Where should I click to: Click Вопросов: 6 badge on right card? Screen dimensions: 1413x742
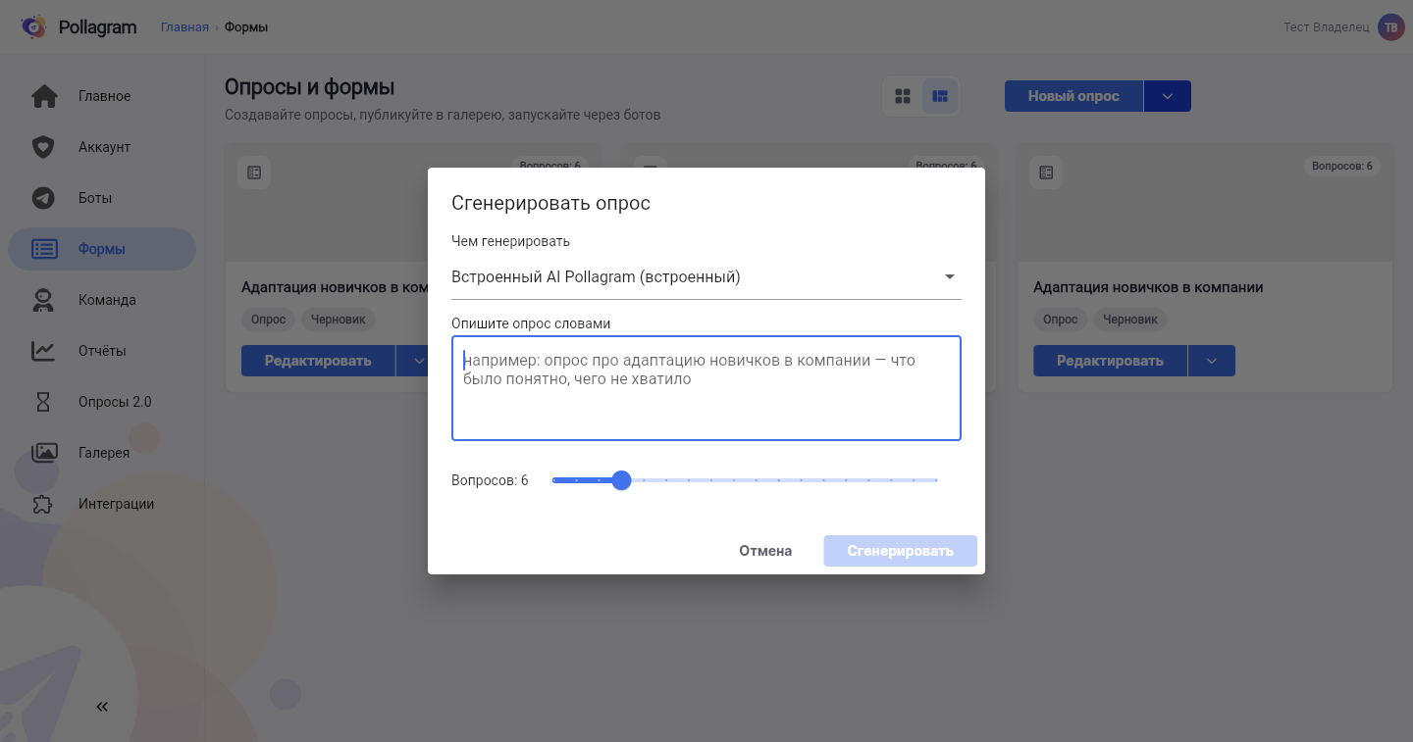[1341, 166]
